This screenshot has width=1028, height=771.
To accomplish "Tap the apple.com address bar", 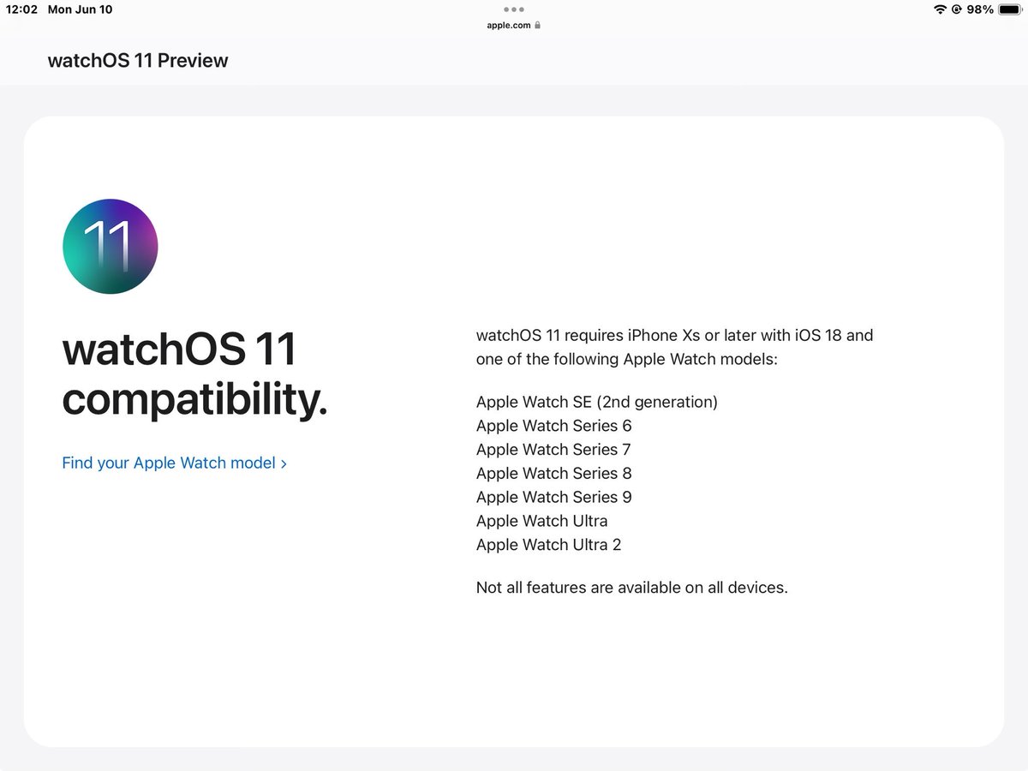I will click(513, 25).
